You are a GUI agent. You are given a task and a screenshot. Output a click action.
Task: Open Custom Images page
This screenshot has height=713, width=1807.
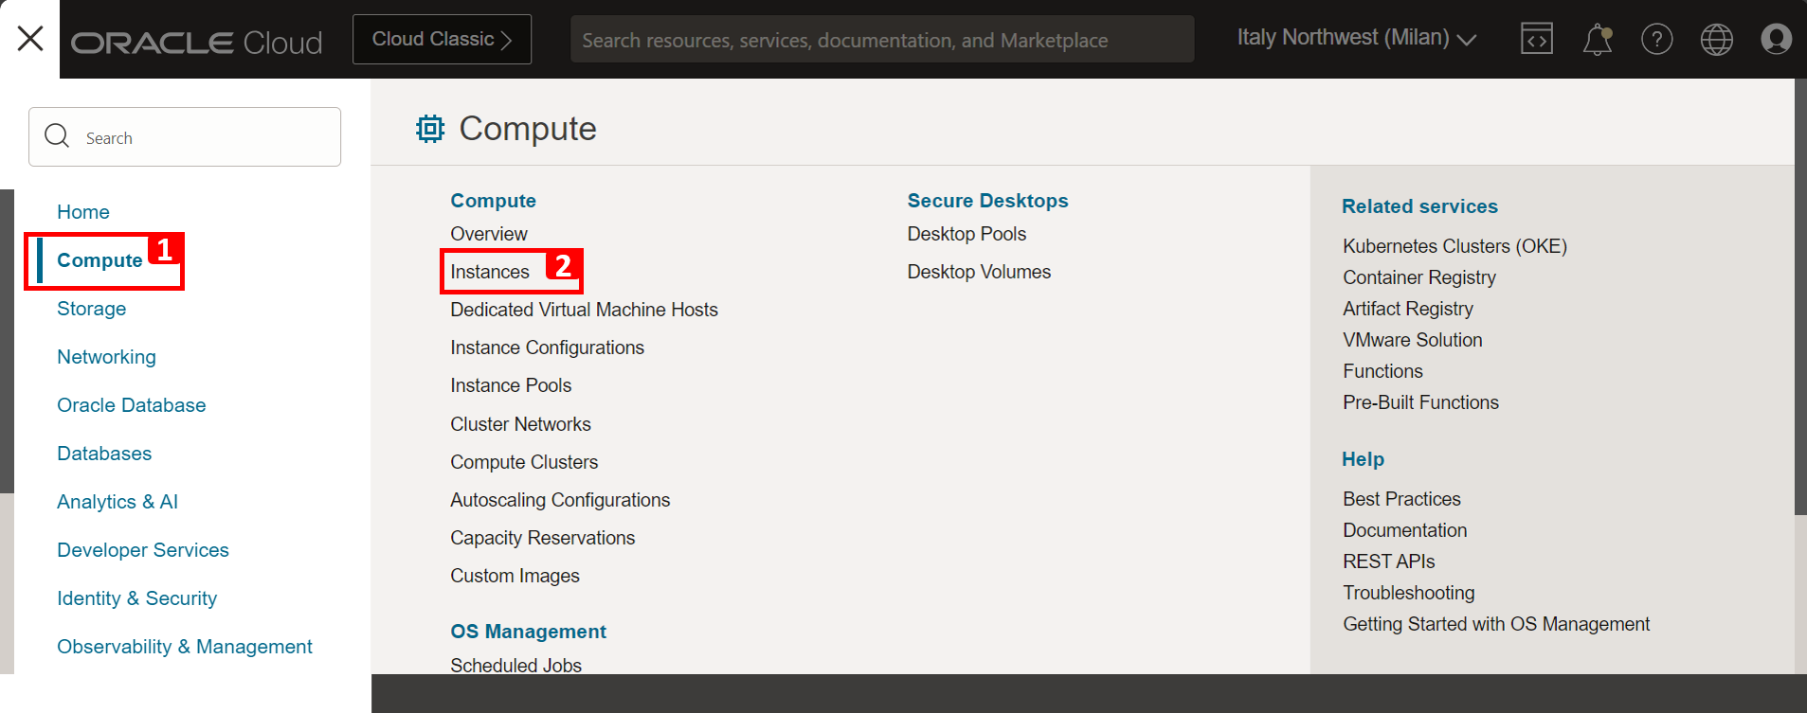515,576
